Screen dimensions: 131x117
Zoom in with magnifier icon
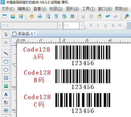(x=127, y=16)
